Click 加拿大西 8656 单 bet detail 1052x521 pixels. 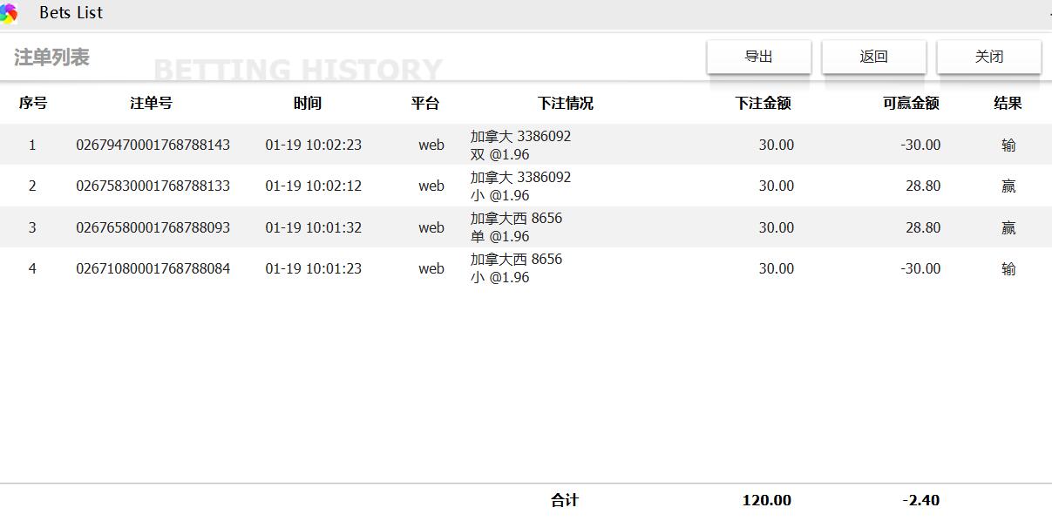[516, 227]
